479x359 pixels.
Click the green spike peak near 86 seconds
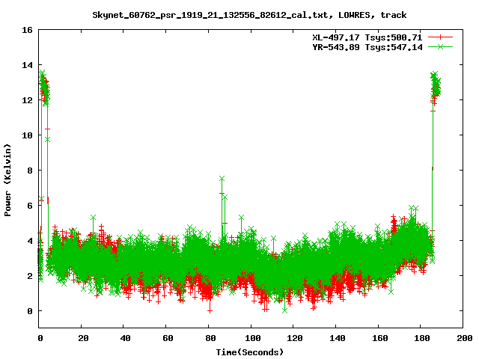point(222,178)
